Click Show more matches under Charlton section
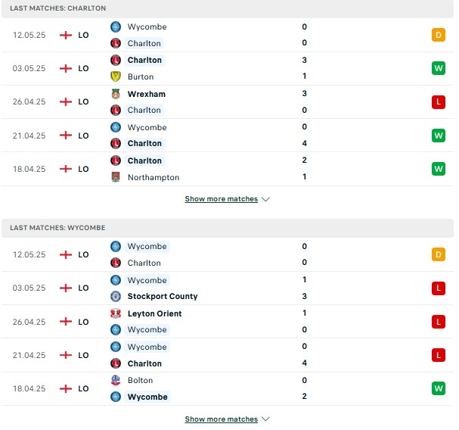This screenshot has width=459, height=430. pos(222,199)
